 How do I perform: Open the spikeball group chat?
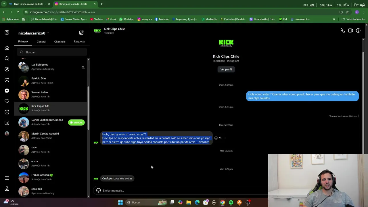click(51, 191)
